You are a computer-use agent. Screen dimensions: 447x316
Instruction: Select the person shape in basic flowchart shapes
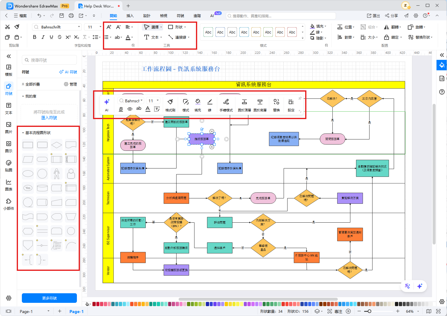pyautogui.click(x=57, y=174)
